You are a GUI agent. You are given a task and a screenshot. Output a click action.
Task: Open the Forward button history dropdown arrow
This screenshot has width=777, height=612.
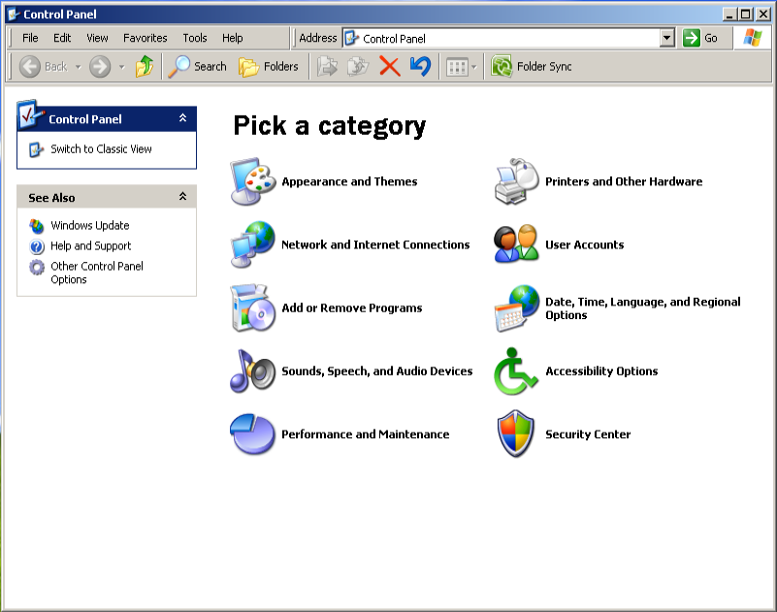[x=122, y=67]
